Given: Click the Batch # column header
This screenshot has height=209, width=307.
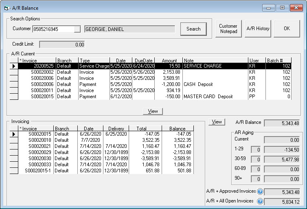Looking at the screenshot, I should tap(278, 61).
